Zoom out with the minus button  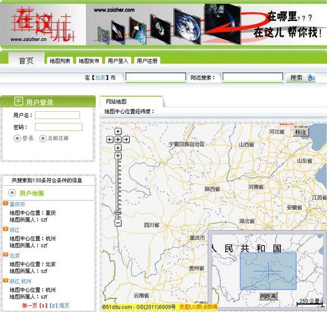point(118,223)
